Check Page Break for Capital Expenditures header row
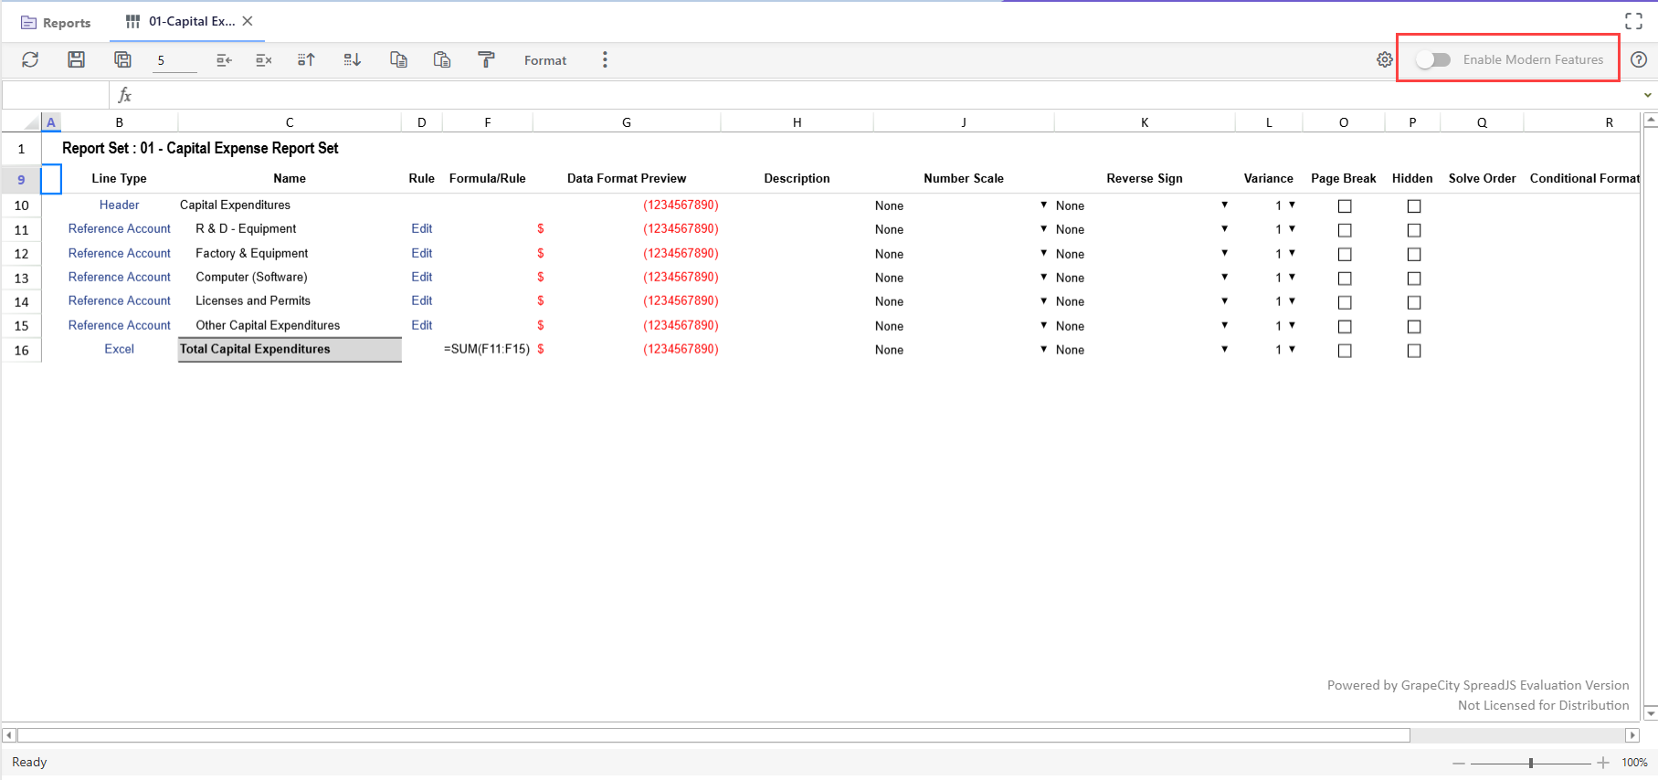This screenshot has width=1658, height=780. click(x=1345, y=206)
